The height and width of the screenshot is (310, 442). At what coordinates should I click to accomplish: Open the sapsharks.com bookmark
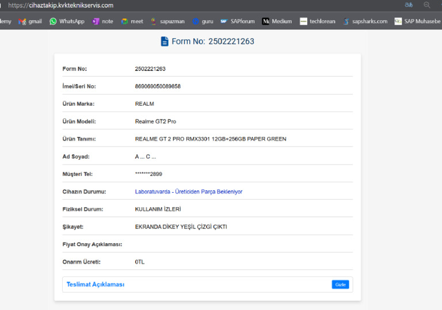click(365, 21)
